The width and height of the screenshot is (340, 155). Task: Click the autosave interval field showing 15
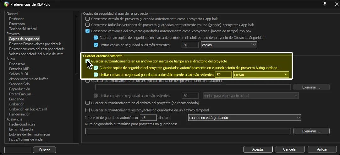(x=148, y=118)
